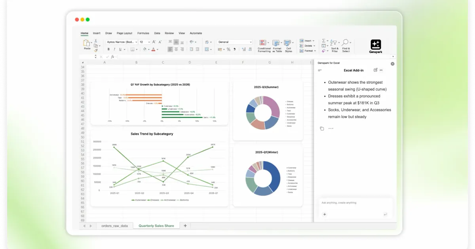Click the Borders grid icon
This screenshot has height=249, width=475.
[132, 49]
